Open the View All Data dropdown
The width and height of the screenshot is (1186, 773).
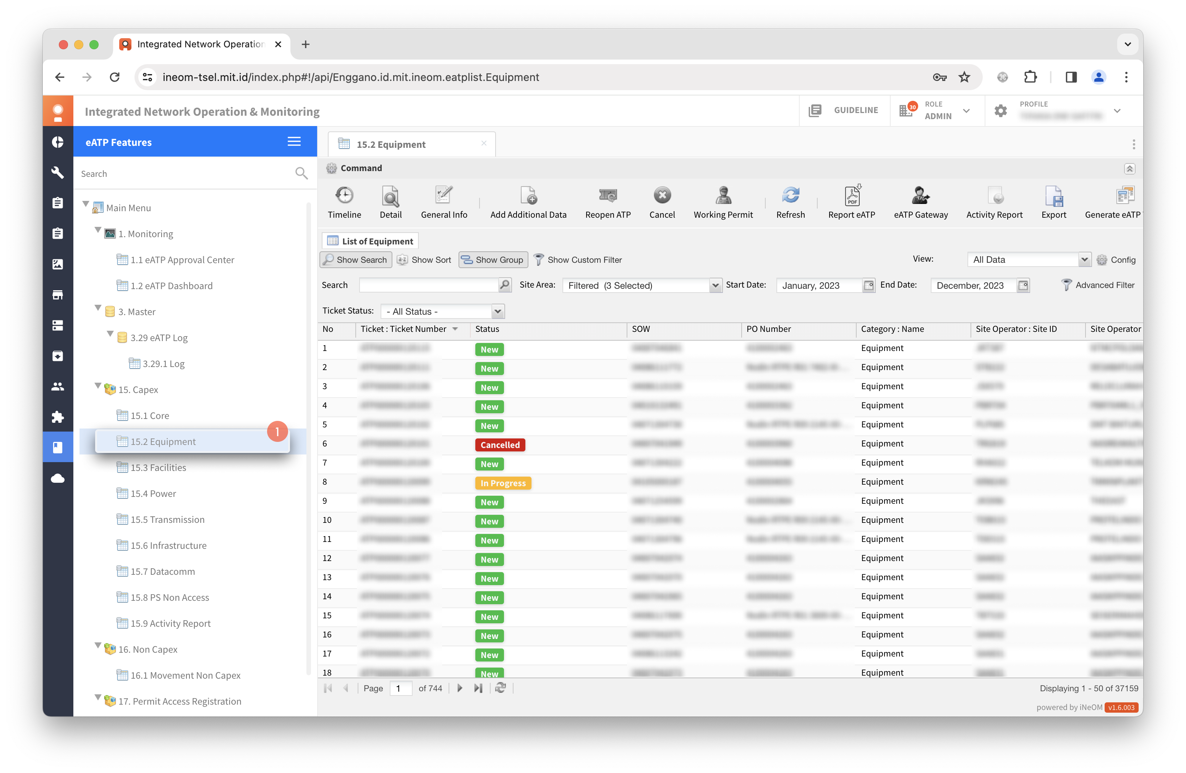click(1084, 259)
